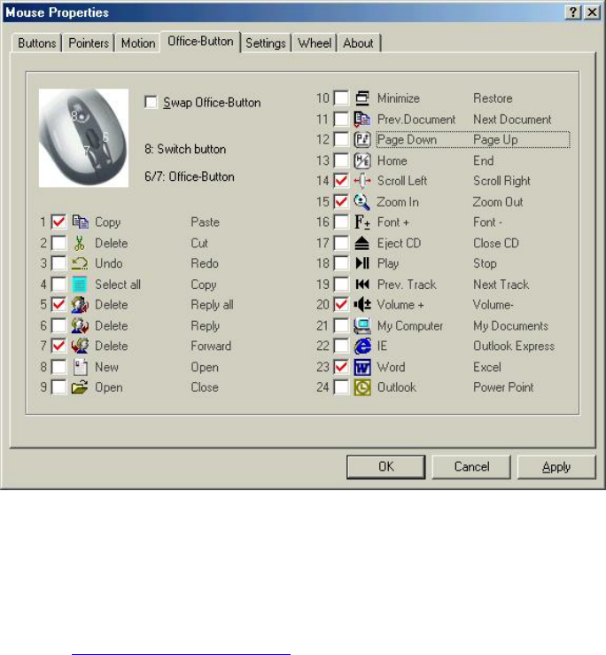Click the Copy/Paste icon in row 1
This screenshot has width=606, height=655.
coord(80,222)
